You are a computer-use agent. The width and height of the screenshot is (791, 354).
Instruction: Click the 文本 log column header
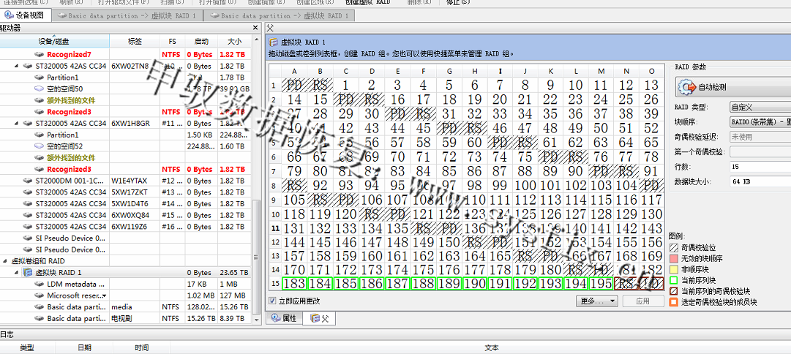[492, 347]
